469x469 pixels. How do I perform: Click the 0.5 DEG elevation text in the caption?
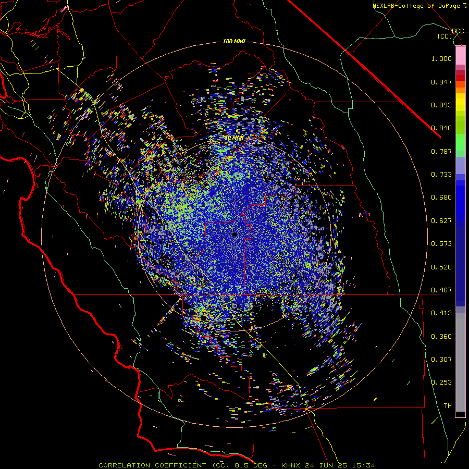(252, 465)
